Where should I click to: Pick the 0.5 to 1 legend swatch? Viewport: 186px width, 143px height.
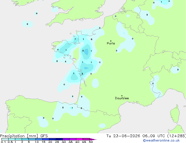pyautogui.click(x=12, y=139)
